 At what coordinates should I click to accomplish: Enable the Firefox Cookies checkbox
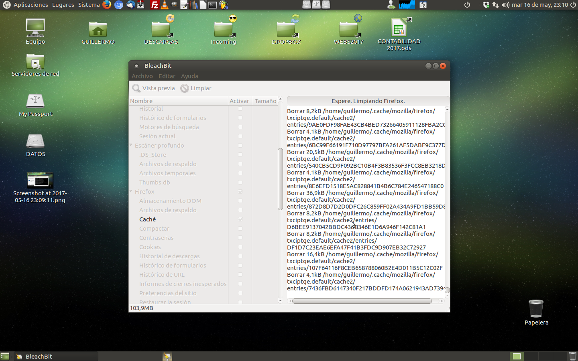pos(240,247)
